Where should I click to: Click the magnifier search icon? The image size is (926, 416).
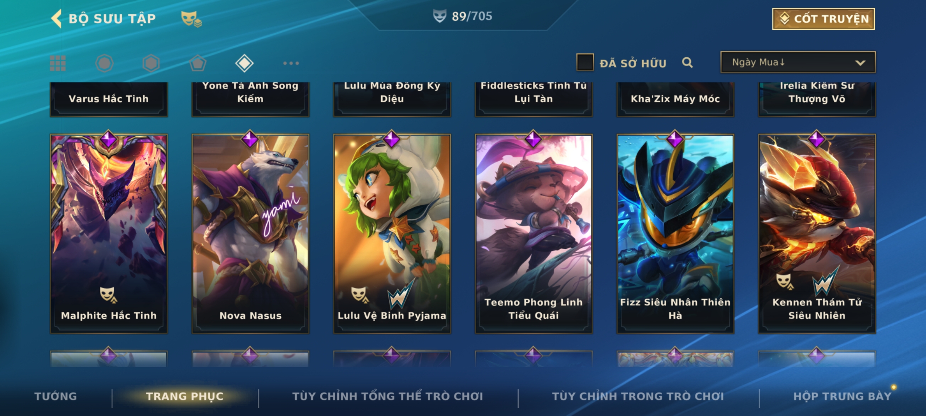coord(687,62)
